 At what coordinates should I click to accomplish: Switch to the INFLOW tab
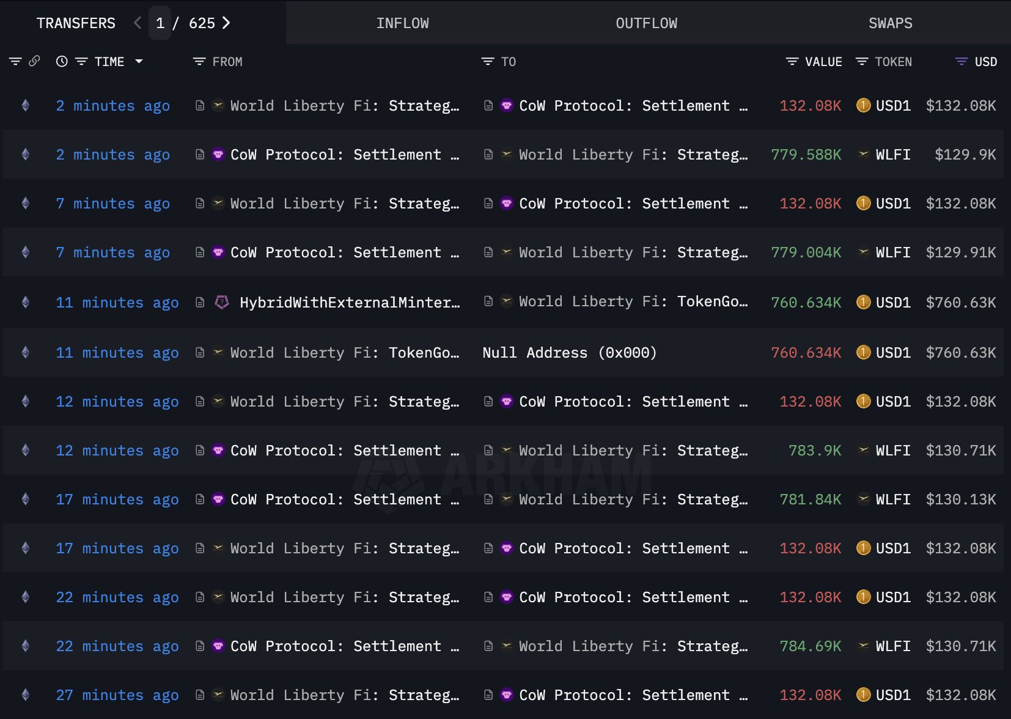403,23
